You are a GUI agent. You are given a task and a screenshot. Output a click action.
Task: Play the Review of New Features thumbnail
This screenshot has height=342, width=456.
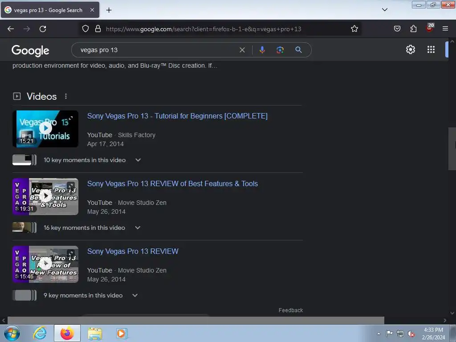pos(45,265)
